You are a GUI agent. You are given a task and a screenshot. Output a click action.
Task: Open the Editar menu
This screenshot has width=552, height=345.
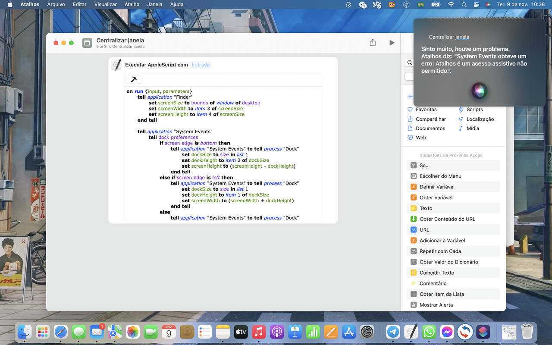(80, 4)
